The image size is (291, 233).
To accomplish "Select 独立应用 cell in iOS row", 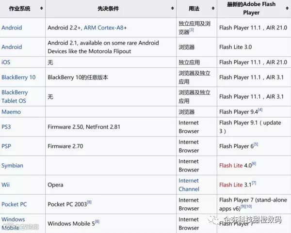I will [197, 62].
